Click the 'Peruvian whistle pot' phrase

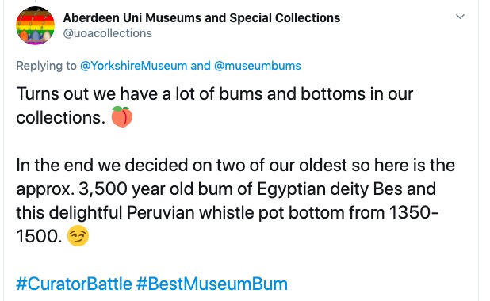coord(205,213)
